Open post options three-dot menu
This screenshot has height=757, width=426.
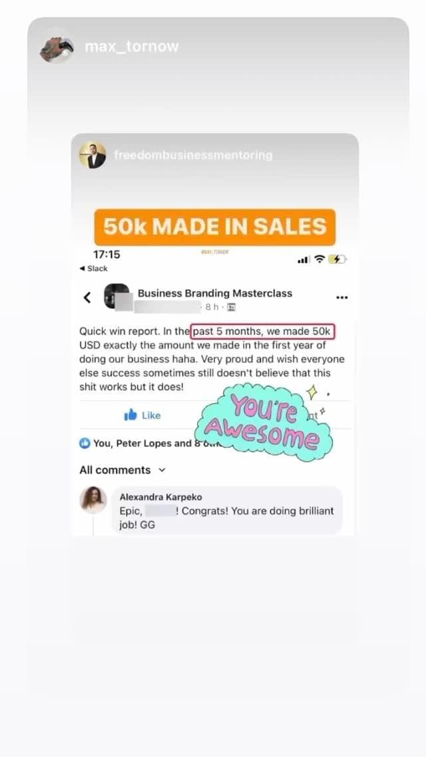tap(341, 297)
